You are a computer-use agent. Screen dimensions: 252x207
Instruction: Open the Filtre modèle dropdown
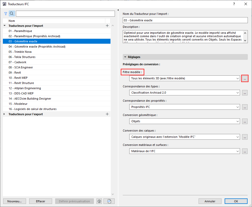click(x=185, y=78)
